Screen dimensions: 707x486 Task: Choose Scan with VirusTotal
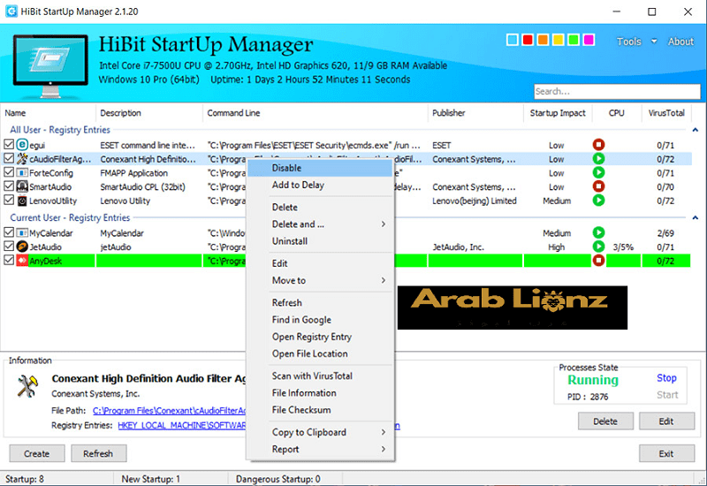pos(320,376)
